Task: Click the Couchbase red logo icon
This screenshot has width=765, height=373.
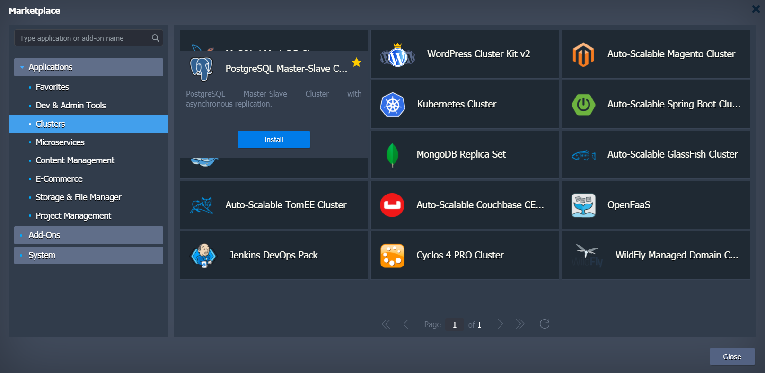Action: (392, 205)
